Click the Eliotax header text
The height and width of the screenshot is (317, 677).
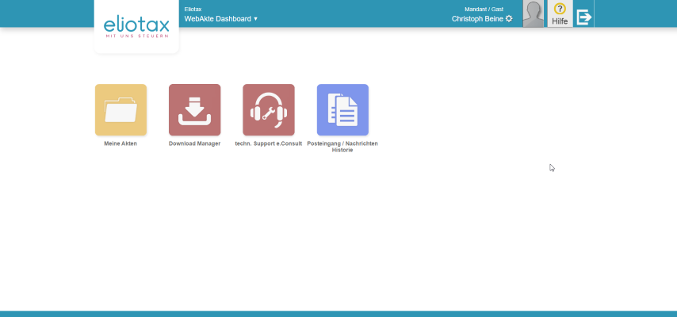193,9
